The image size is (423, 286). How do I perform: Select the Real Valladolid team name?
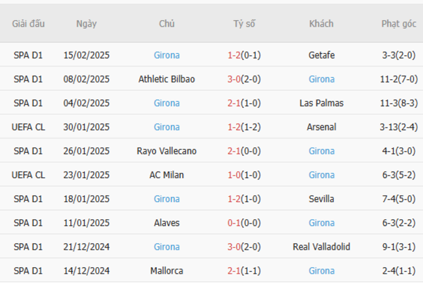321,248
